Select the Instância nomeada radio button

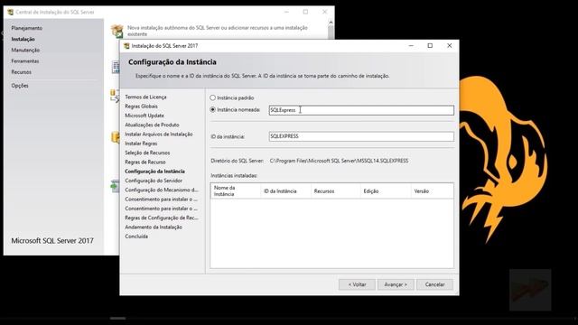tap(213, 110)
